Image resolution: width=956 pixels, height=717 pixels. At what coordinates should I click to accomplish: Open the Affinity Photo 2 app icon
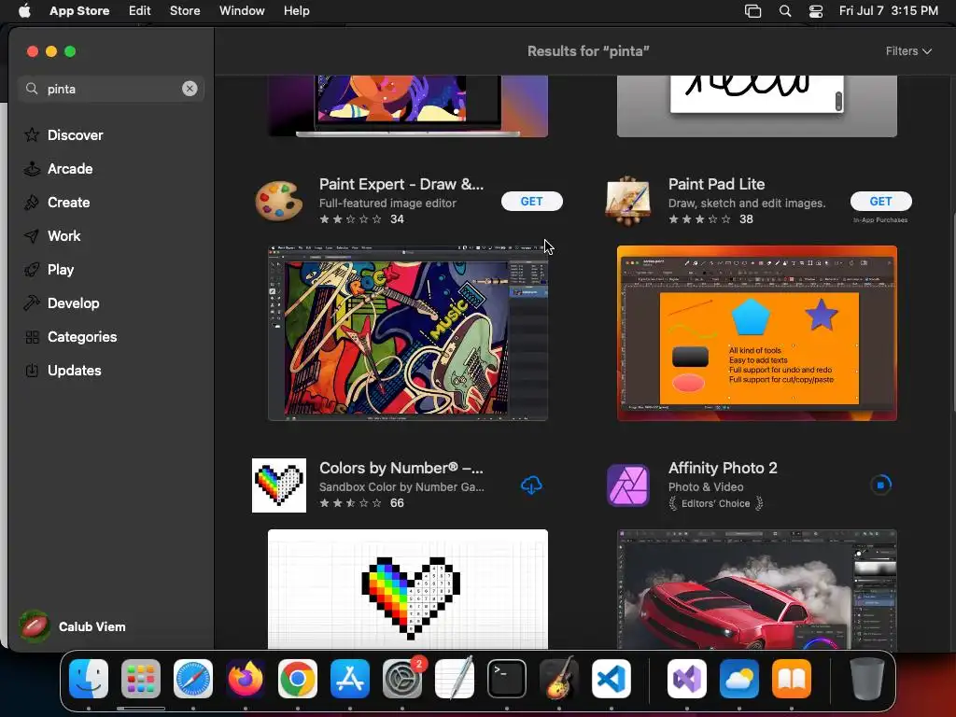tap(628, 485)
